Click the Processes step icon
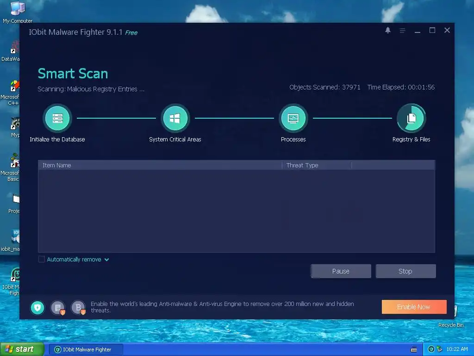Screen dimensions: 474x356 pyautogui.click(x=293, y=118)
